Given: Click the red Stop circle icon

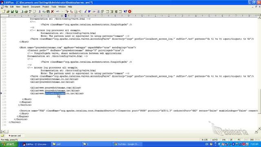Looking at the screenshot, I should point(130,11).
